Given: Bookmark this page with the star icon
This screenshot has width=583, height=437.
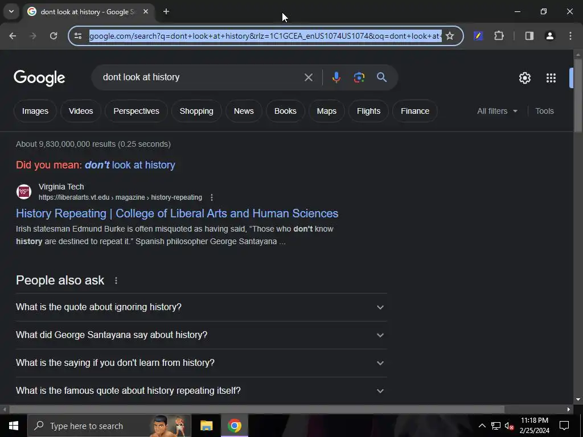Looking at the screenshot, I should [x=450, y=36].
